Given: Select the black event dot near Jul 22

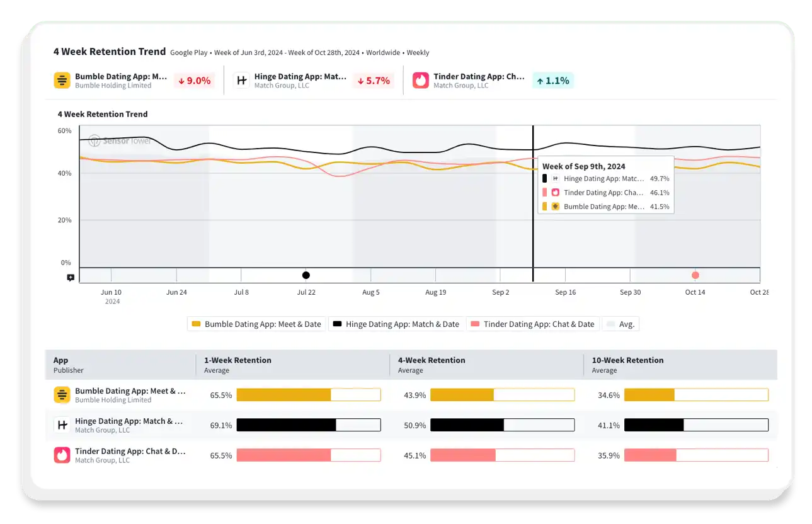Looking at the screenshot, I should (x=306, y=275).
